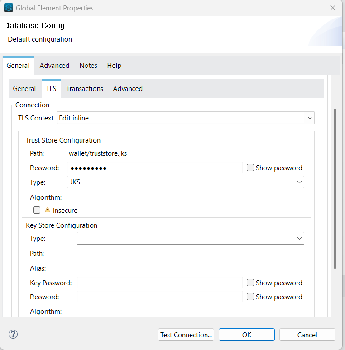Select the Transactions inner tab
Image resolution: width=345 pixels, height=350 pixels.
(x=85, y=89)
